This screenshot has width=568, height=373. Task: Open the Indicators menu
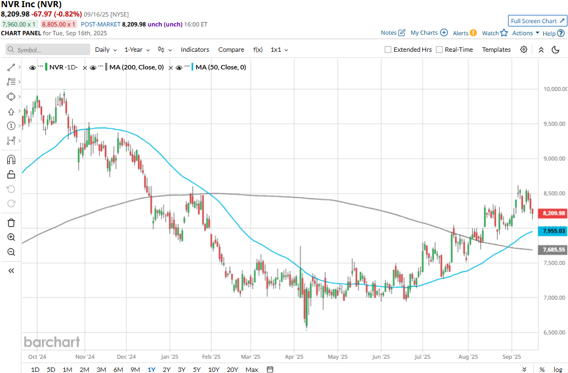pyautogui.click(x=195, y=50)
